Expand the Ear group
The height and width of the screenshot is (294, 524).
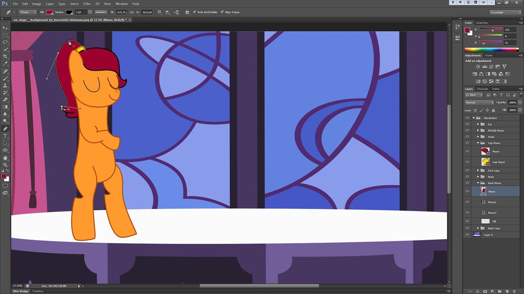(x=478, y=124)
